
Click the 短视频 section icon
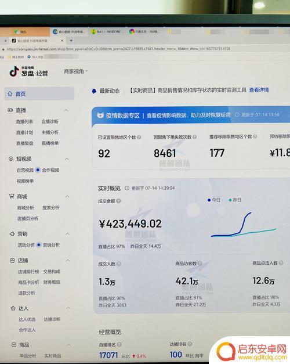tap(10, 159)
